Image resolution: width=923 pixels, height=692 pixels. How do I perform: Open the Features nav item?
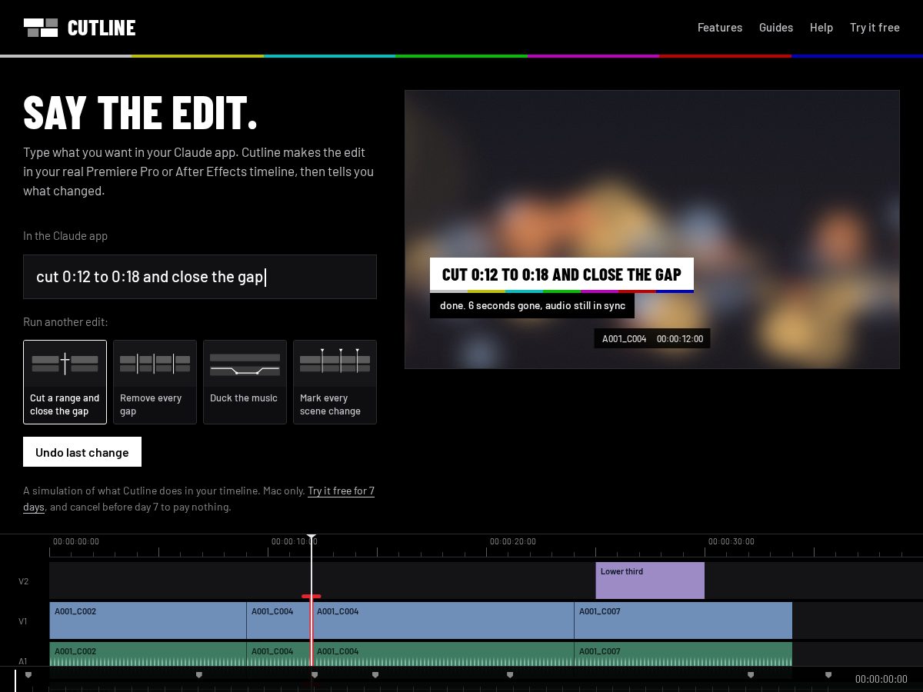(x=720, y=28)
